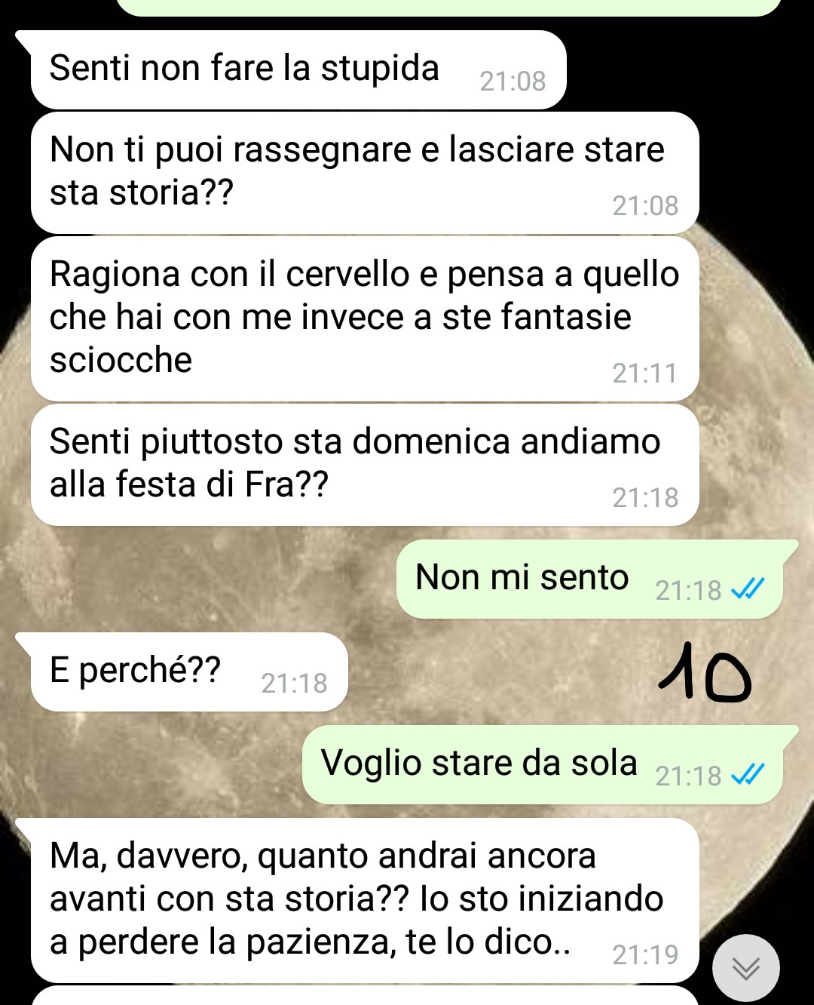Select the 'Non ti puoi rassegnare' message bubble

click(365, 173)
